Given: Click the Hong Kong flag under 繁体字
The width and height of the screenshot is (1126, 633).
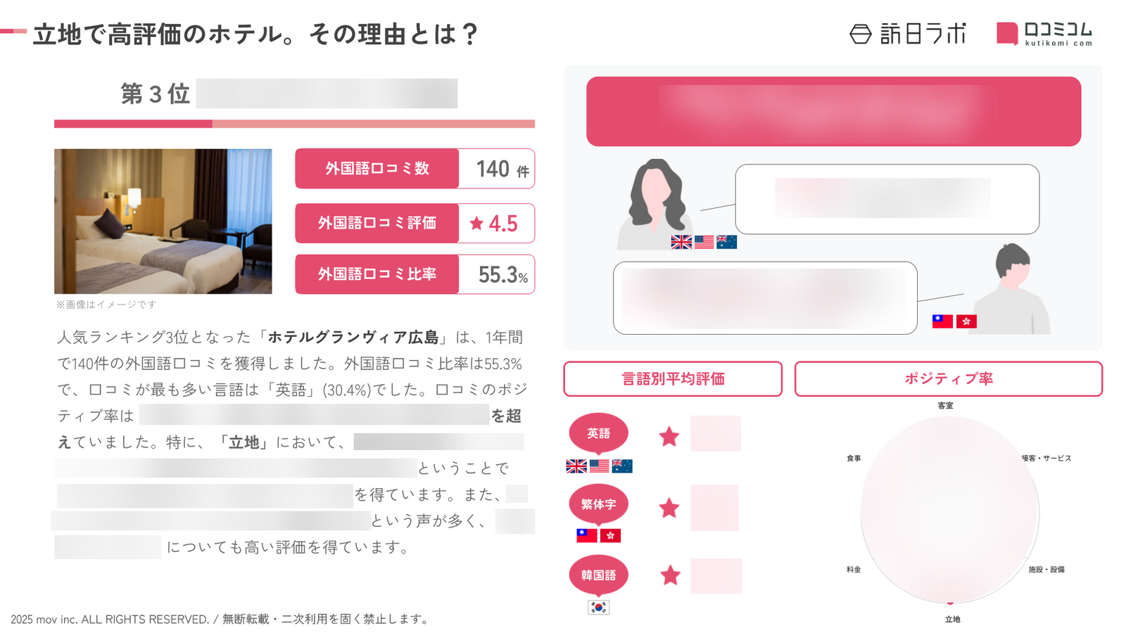Looking at the screenshot, I should 610,535.
